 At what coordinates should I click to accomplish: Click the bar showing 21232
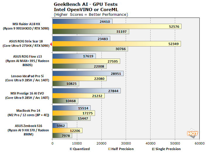[x=79, y=96]
